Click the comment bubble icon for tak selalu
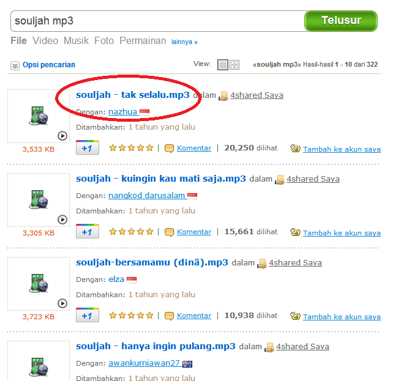The height and width of the screenshot is (381, 401). coord(169,148)
